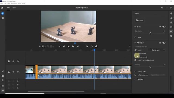Viewport: 174px width, 98px height.
Task: Open the feedback comment icon
Action: coord(171,8)
